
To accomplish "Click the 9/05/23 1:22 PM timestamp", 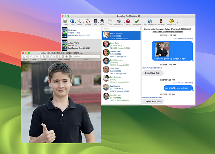I will click(x=167, y=94).
